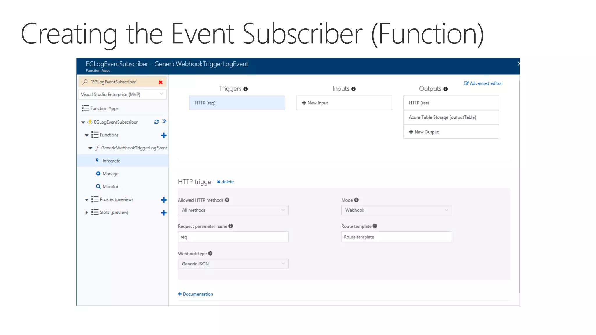The height and width of the screenshot is (335, 596).
Task: Click info icon beside Webhook type label
Action: (x=210, y=253)
